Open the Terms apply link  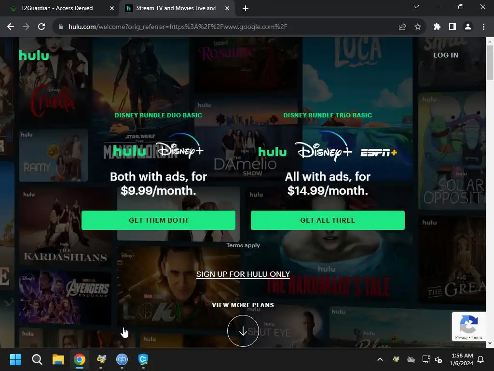tap(243, 245)
